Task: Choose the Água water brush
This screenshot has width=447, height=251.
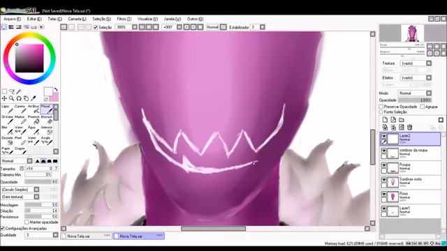Action: pyautogui.click(x=34, y=130)
